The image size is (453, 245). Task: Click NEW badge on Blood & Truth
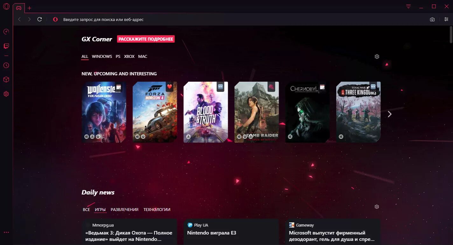pos(220,86)
